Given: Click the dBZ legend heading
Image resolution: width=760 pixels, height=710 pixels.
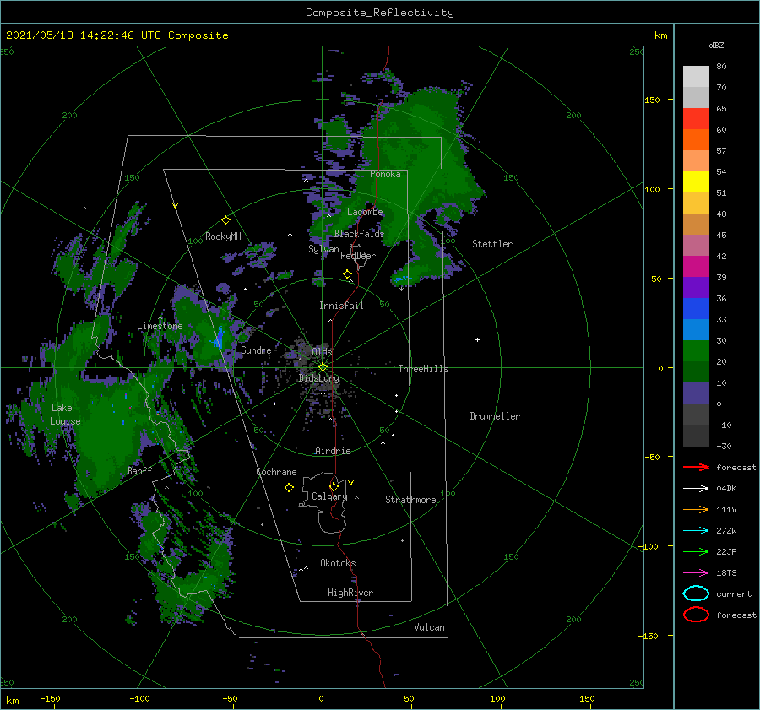Looking at the screenshot, I should tap(716, 45).
